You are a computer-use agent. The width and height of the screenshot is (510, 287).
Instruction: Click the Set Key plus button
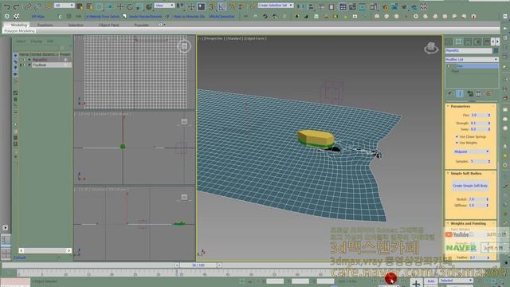click(416, 283)
